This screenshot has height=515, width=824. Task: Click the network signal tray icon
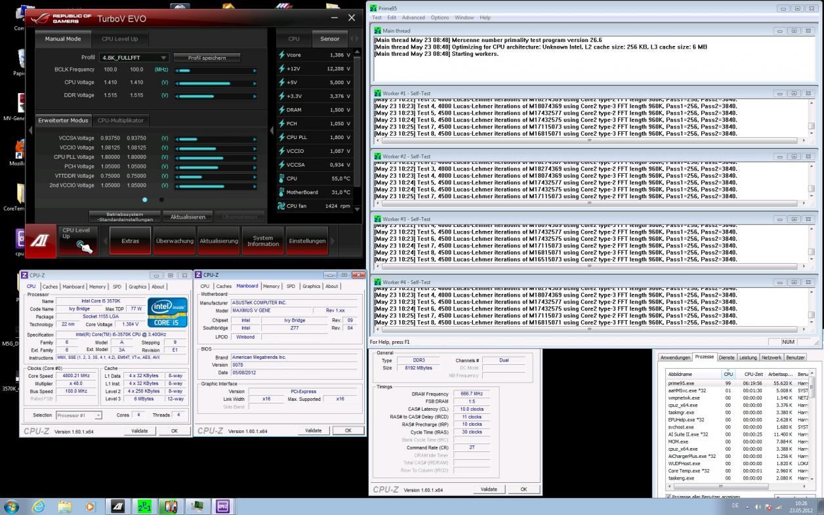[780, 507]
